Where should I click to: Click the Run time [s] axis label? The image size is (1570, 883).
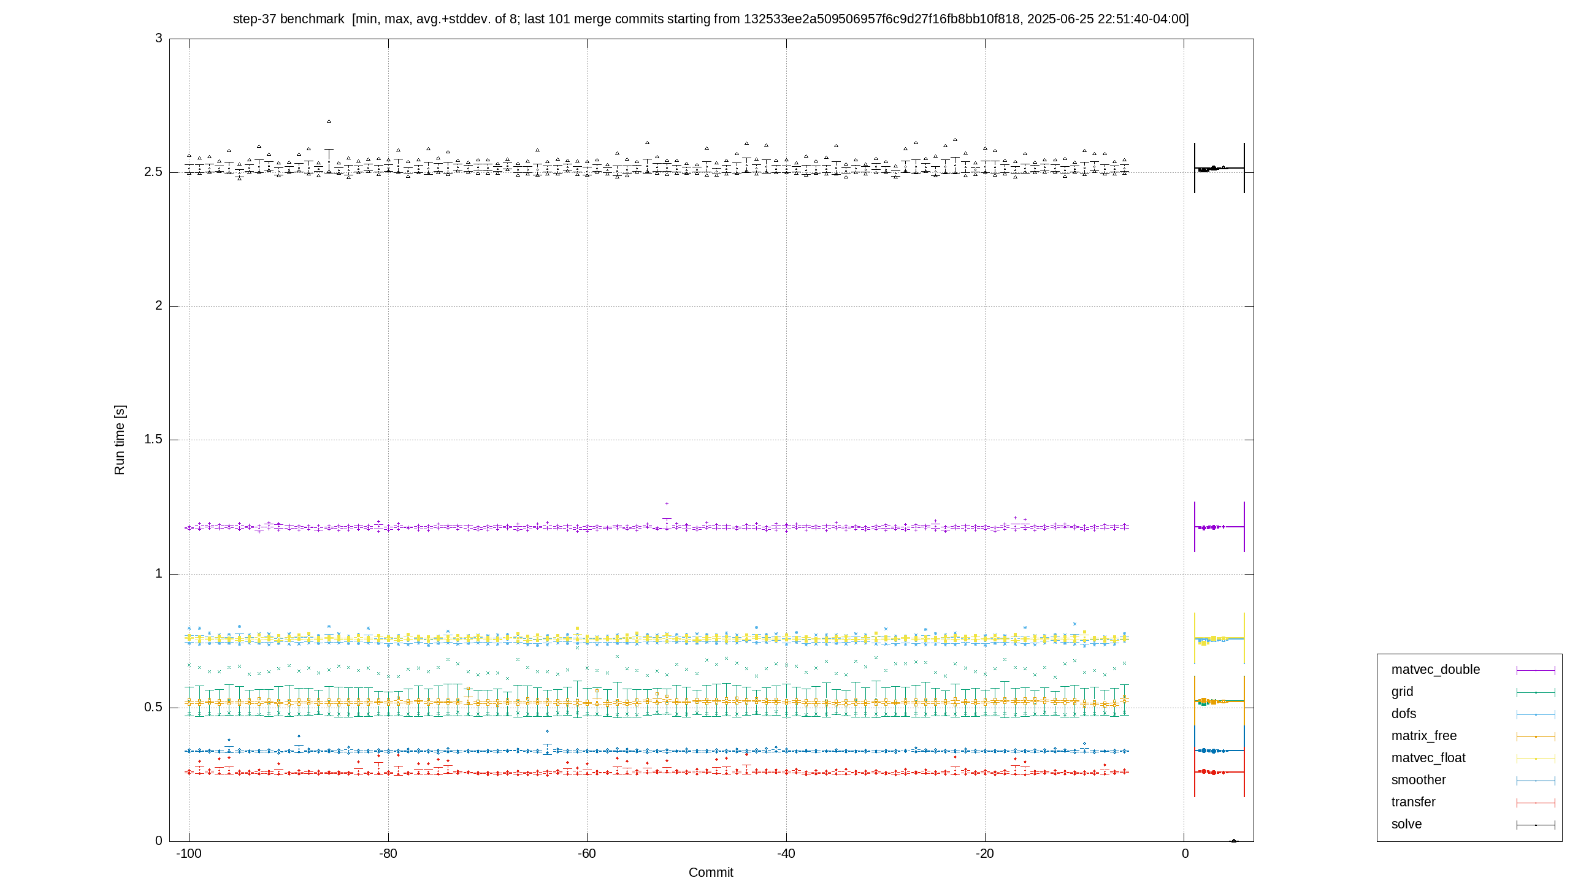click(x=120, y=440)
